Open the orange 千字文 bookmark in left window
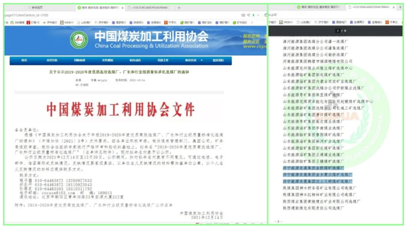Screen dimensions: 406x228 pyautogui.click(x=170, y=23)
